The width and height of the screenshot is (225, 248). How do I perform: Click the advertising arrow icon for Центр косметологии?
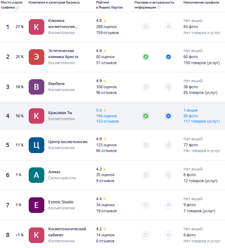pyautogui.click(x=146, y=145)
